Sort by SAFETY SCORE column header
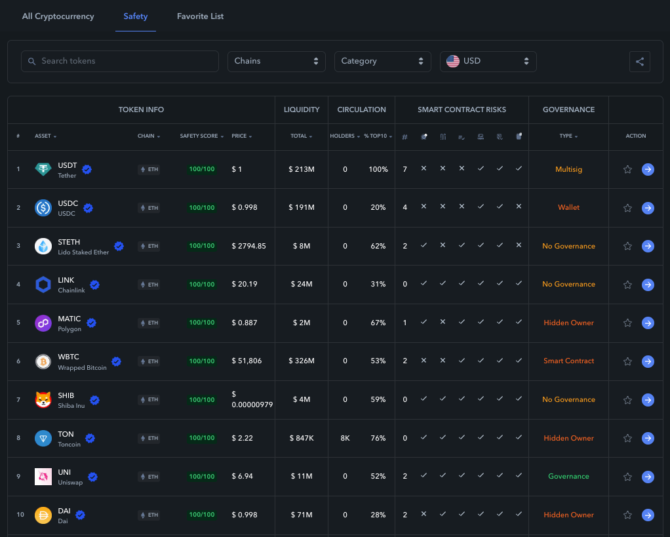This screenshot has height=537, width=670. click(202, 136)
